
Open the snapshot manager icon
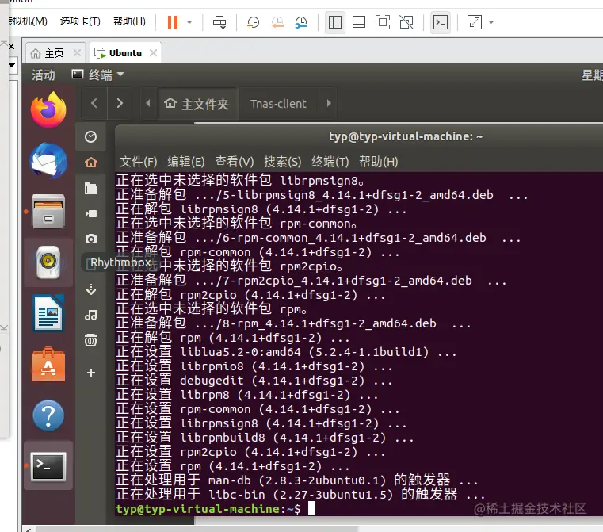pos(301,22)
